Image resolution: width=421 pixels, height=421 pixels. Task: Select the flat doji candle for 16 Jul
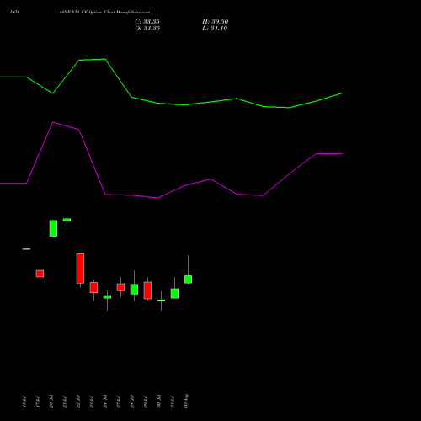point(26,249)
